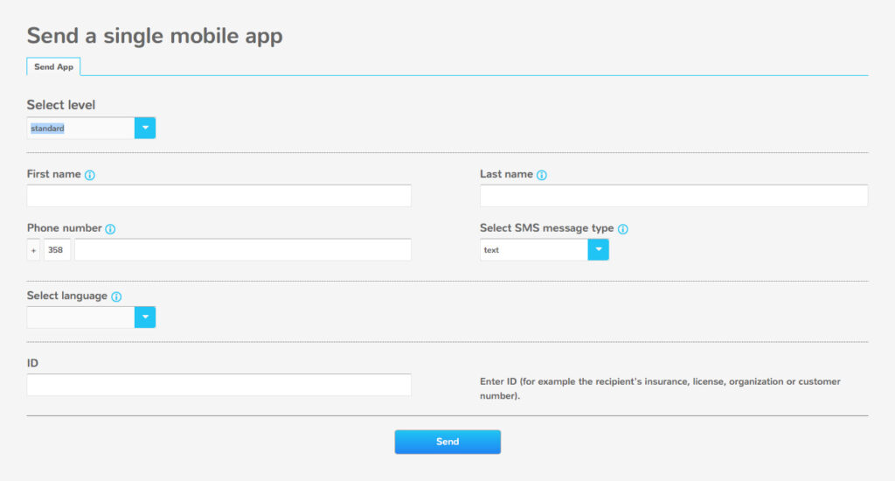Click the empty language selection box
The width and height of the screenshot is (895, 481).
tap(80, 317)
